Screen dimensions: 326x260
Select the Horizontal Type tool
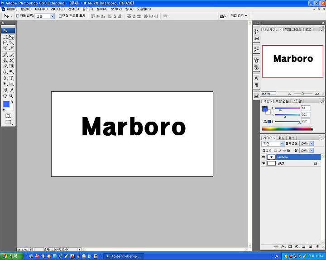pos(11,78)
